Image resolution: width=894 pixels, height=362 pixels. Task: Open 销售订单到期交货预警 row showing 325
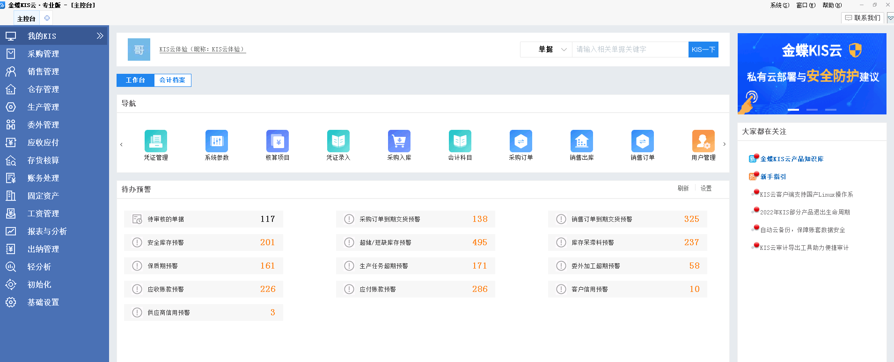(628, 219)
